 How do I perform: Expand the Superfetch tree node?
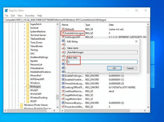24,24
